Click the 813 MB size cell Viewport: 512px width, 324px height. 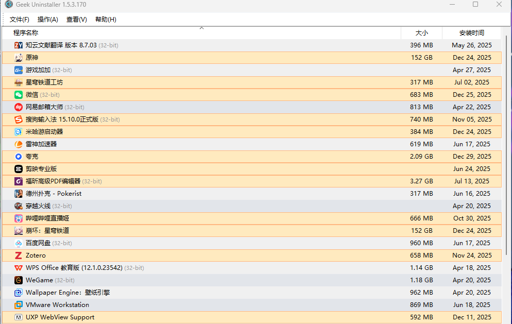click(421, 107)
